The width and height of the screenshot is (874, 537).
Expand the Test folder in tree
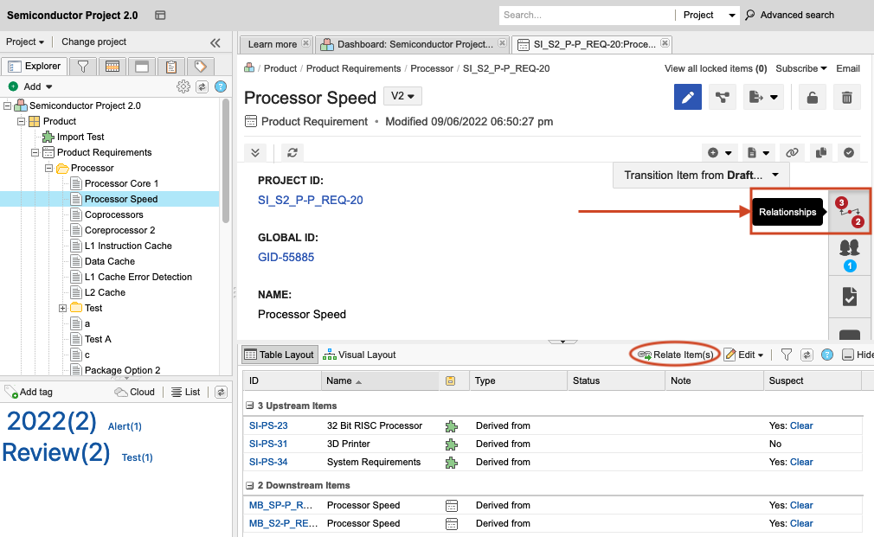63,308
